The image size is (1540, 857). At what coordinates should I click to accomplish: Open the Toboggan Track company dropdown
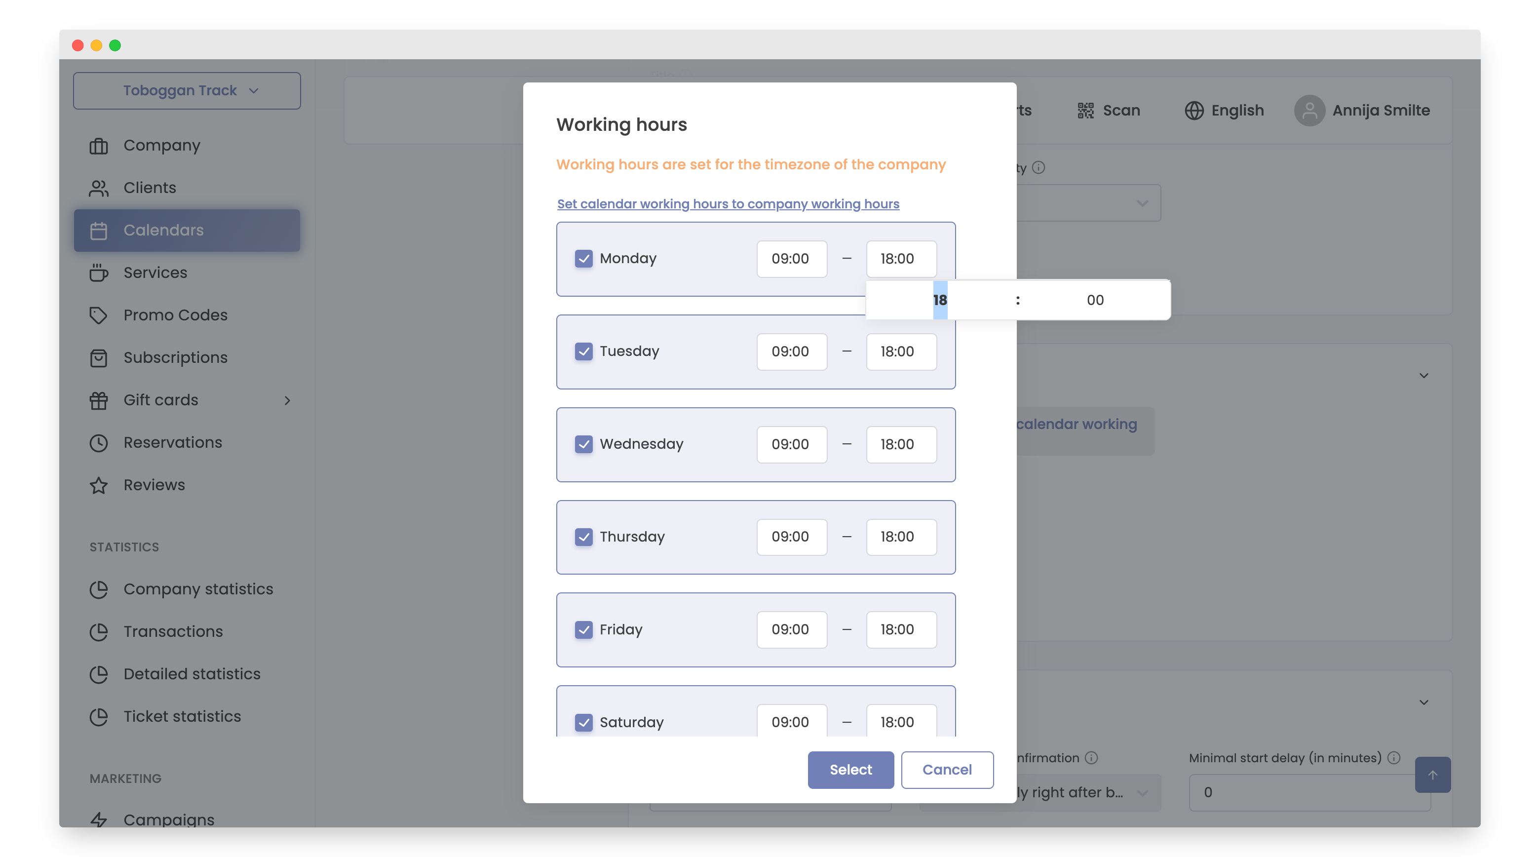[x=187, y=91]
